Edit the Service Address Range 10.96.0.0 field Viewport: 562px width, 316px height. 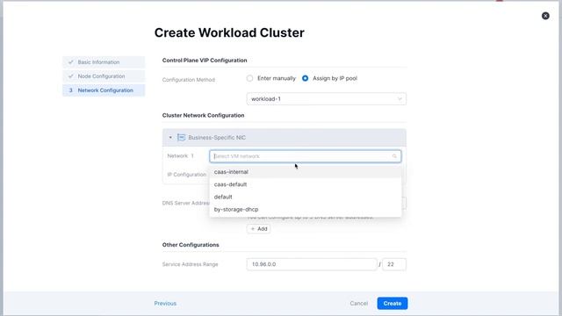point(312,264)
